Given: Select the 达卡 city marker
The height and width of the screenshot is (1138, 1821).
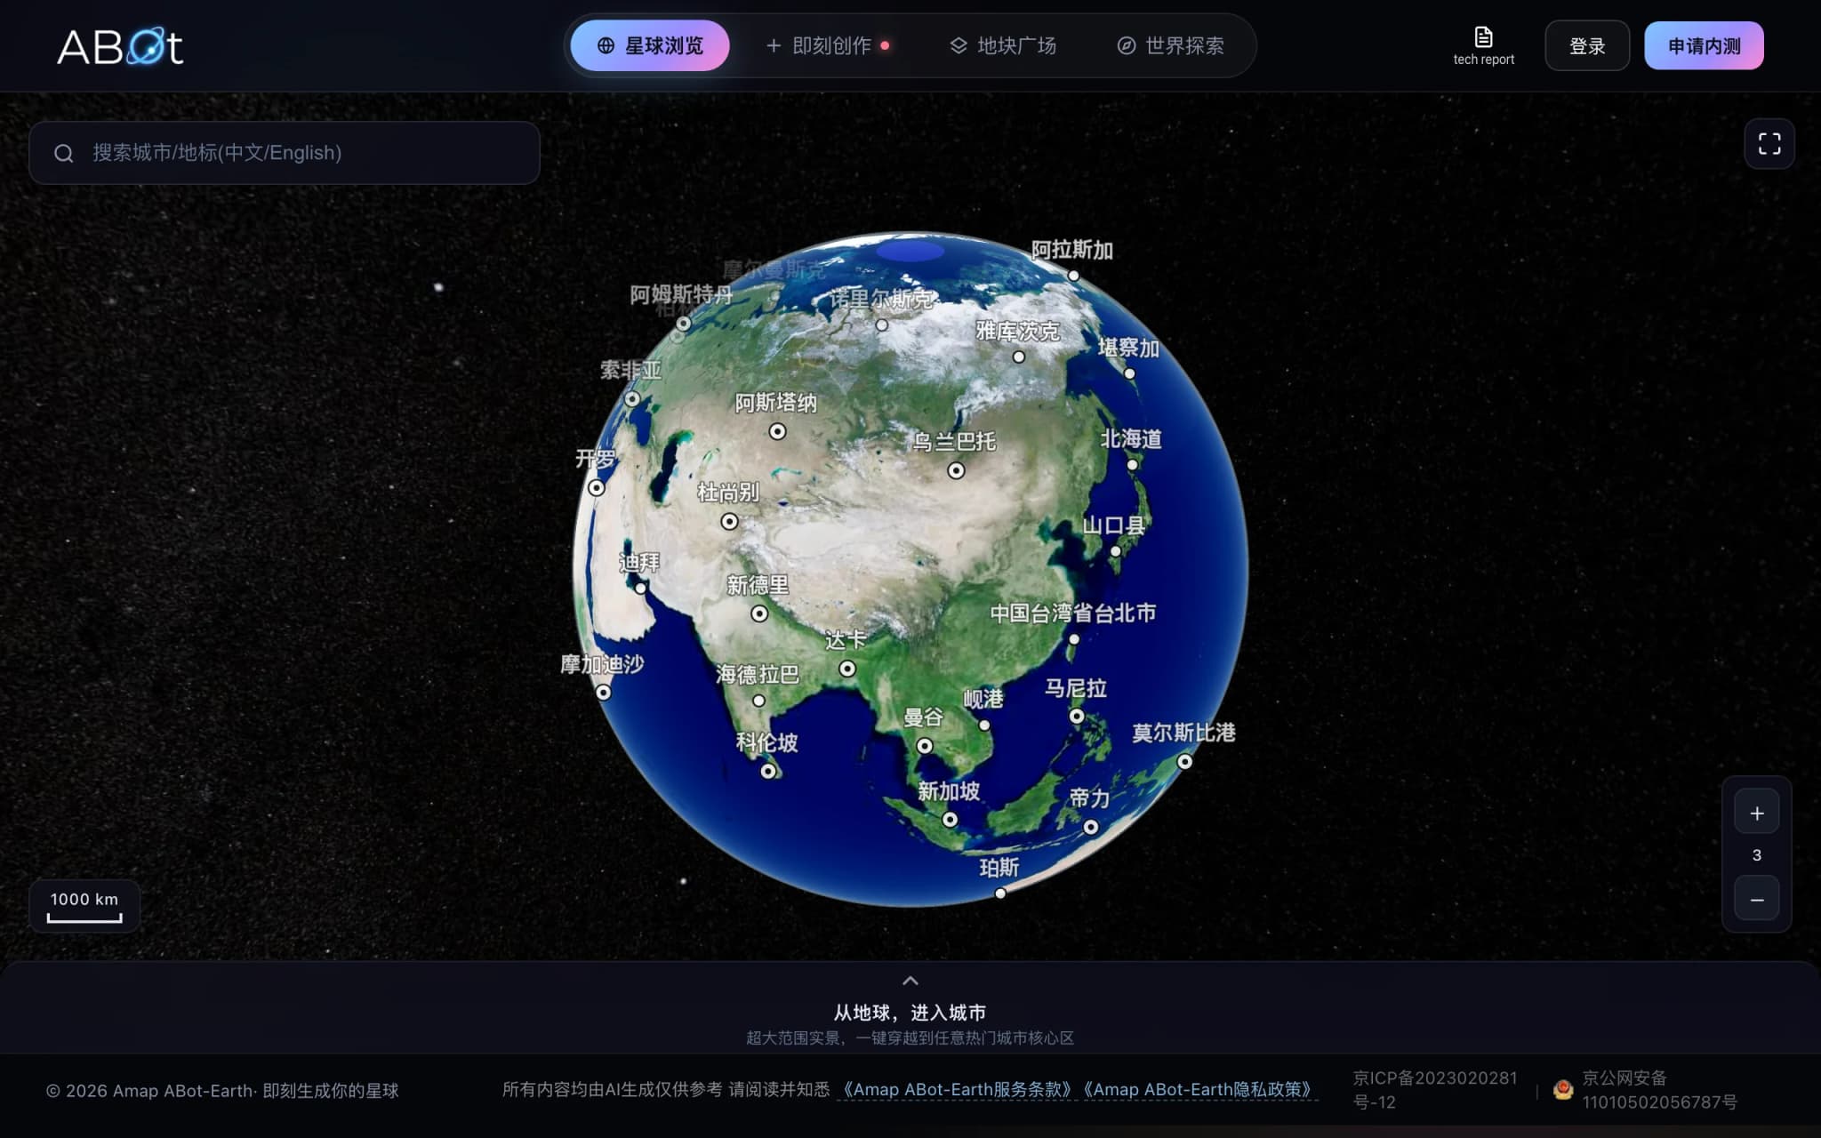Looking at the screenshot, I should (x=847, y=669).
